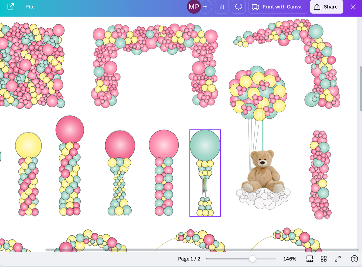Add a collaborator with the plus icon

click(205, 7)
